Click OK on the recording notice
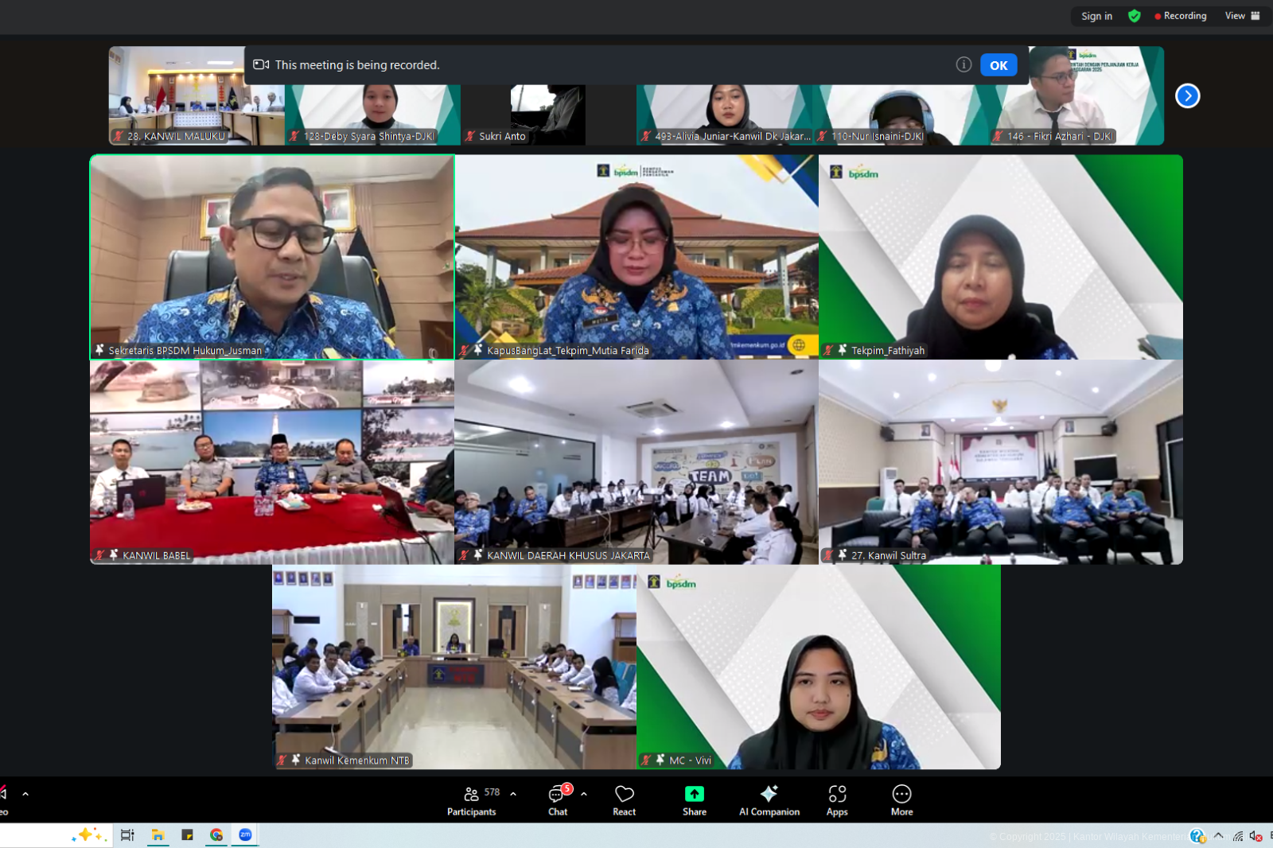Image resolution: width=1273 pixels, height=848 pixels. pos(999,65)
